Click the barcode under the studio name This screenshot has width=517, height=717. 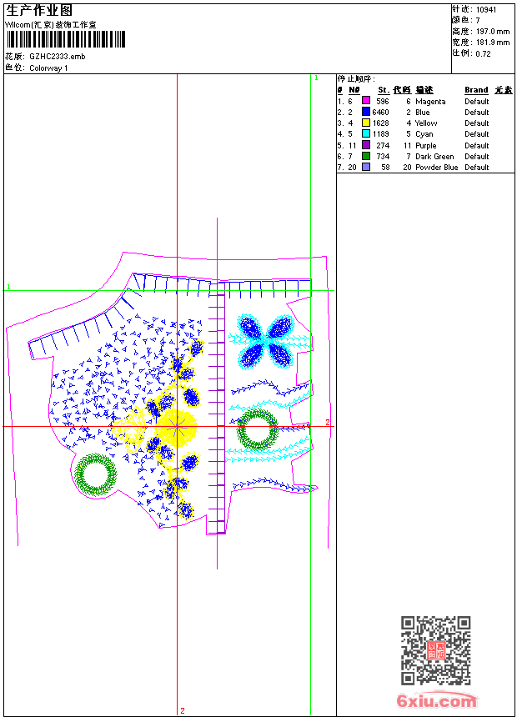pos(65,39)
